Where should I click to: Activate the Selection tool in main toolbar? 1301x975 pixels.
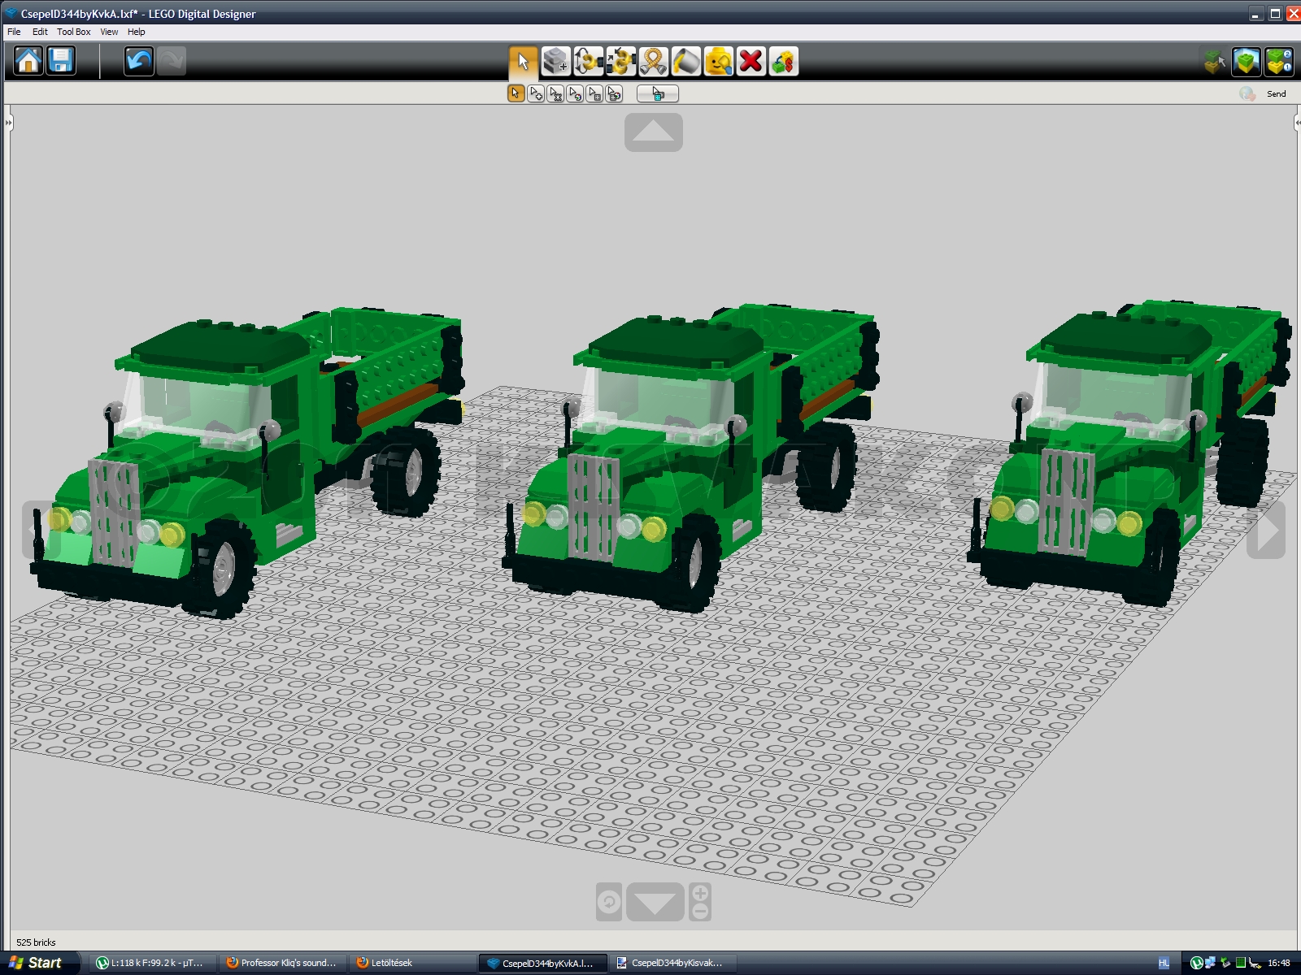point(523,62)
